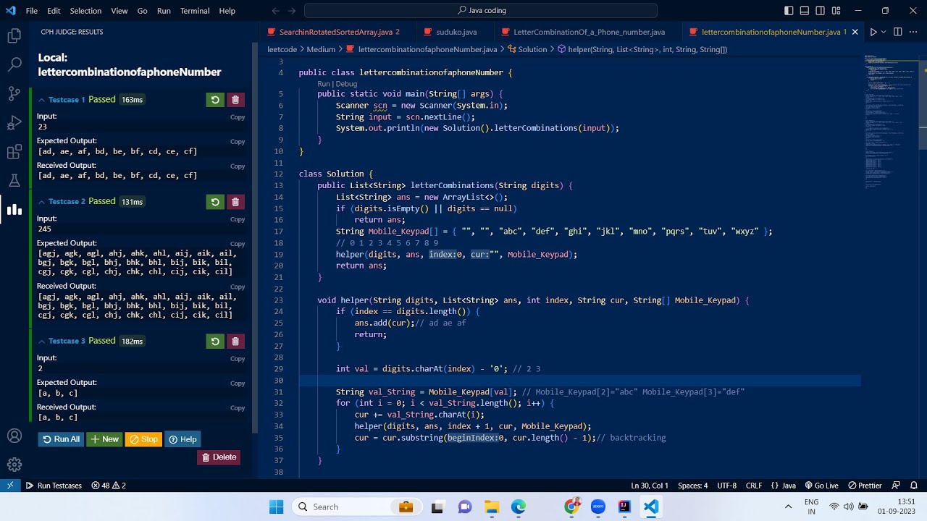
Task: Copy Testcase 1 input
Action: click(x=238, y=117)
